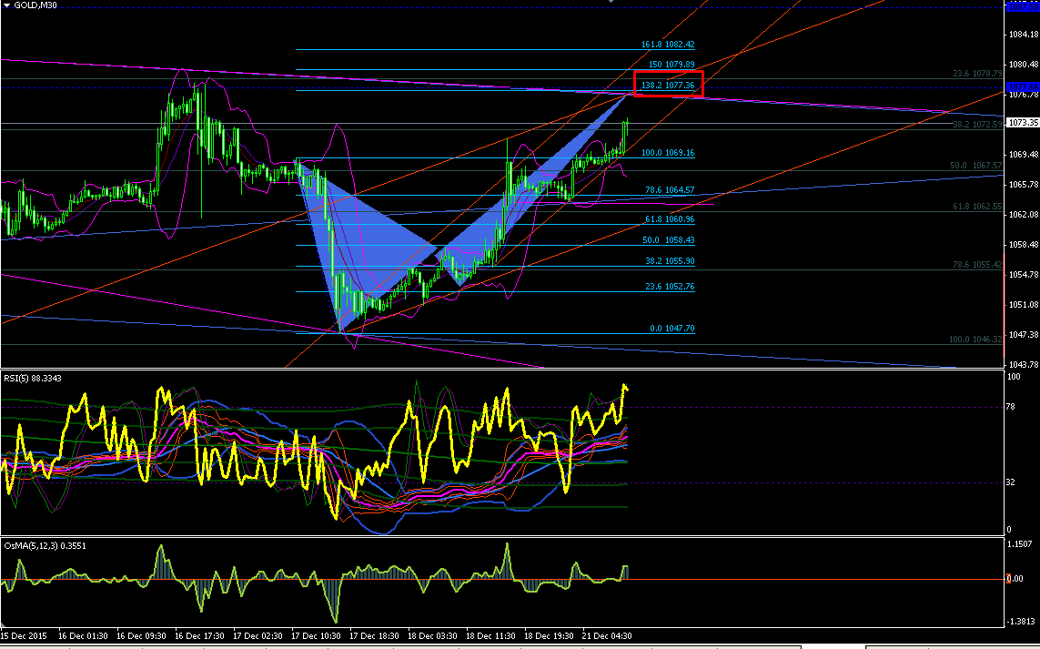Click the 0.0 1047.70 Fibonacci label
1040x649 pixels.
(671, 329)
